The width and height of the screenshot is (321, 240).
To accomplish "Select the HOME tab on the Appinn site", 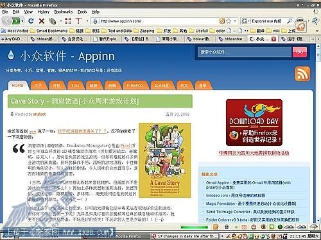I will pos(17,86).
